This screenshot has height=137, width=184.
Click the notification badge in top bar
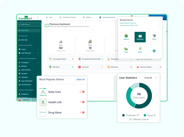[132, 16]
